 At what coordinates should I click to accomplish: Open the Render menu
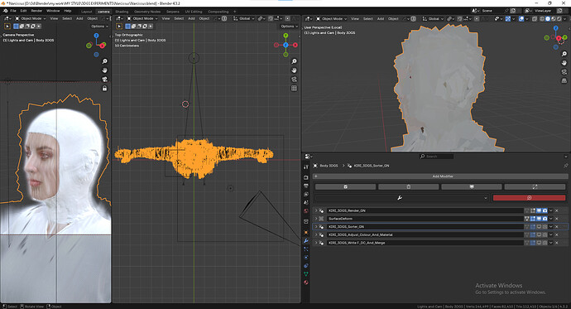click(x=36, y=11)
